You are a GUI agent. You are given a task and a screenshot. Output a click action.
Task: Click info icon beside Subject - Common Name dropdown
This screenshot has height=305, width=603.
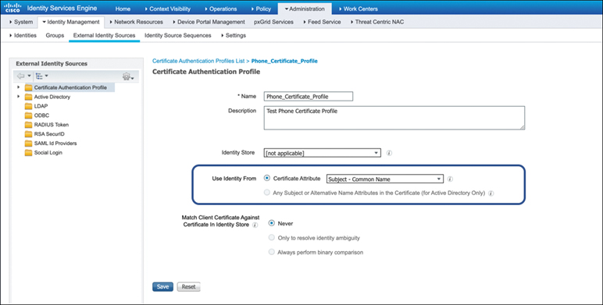pyautogui.click(x=450, y=179)
